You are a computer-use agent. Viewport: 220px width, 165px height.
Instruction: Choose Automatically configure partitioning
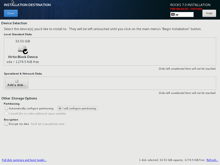7,108
